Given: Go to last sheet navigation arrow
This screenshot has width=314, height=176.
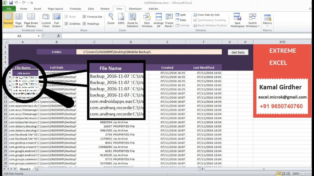Looking at the screenshot, I should click(15, 169).
